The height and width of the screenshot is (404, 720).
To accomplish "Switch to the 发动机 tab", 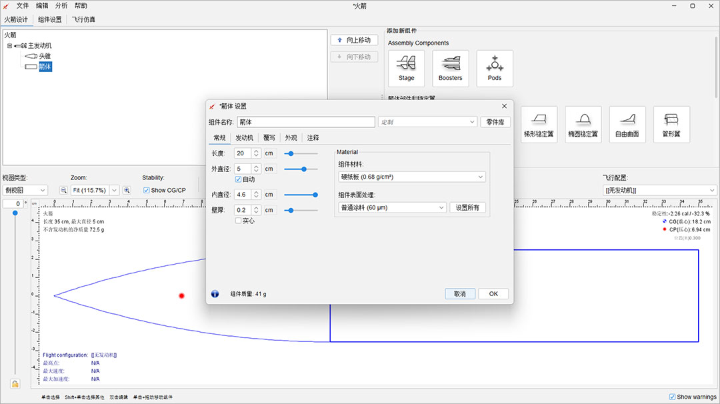I will pos(245,137).
